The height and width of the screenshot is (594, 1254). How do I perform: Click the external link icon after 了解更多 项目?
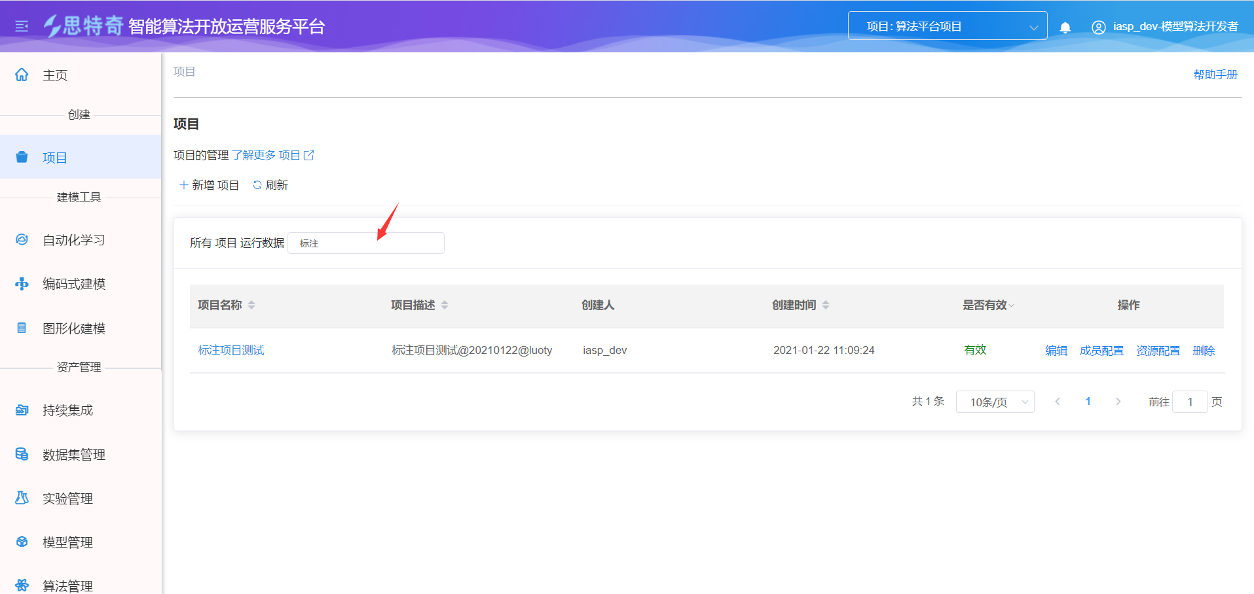(x=309, y=155)
